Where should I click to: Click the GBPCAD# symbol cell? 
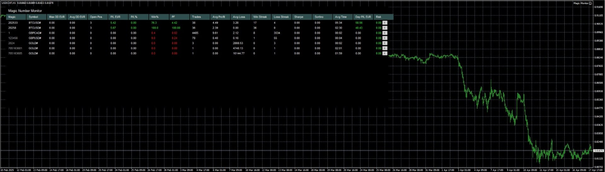coord(35,33)
